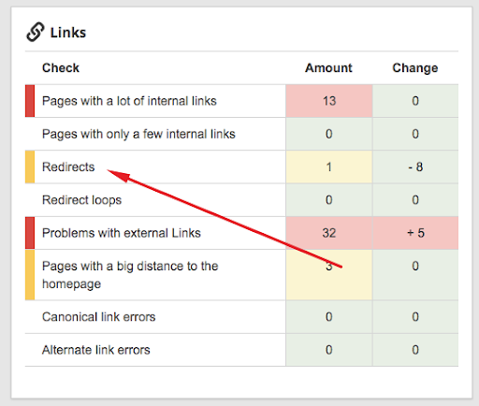479x406 pixels.
Task: Open Pages with a lot of internal links
Action: click(129, 101)
